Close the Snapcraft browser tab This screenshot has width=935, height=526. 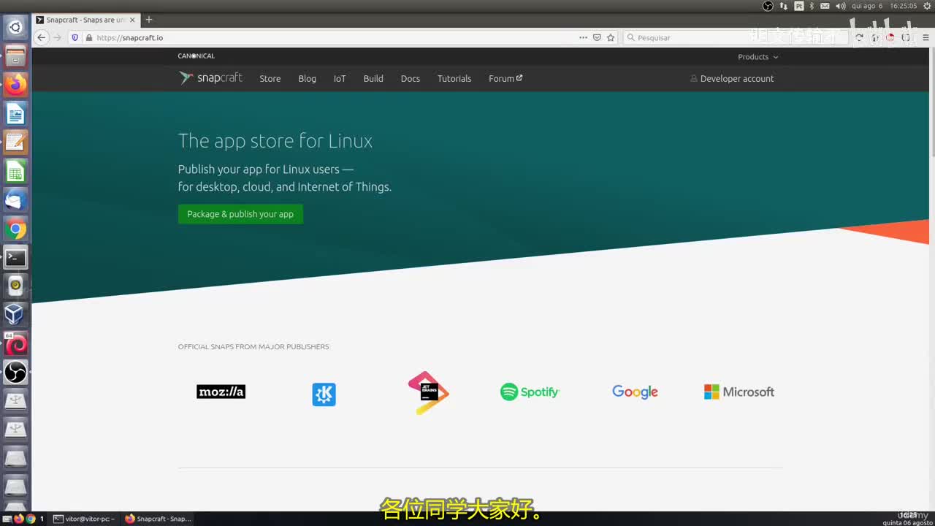coord(132,20)
